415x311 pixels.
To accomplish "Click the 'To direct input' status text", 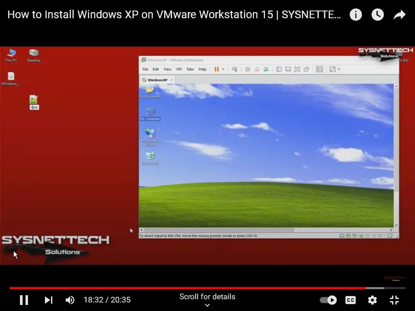I will tap(199, 236).
